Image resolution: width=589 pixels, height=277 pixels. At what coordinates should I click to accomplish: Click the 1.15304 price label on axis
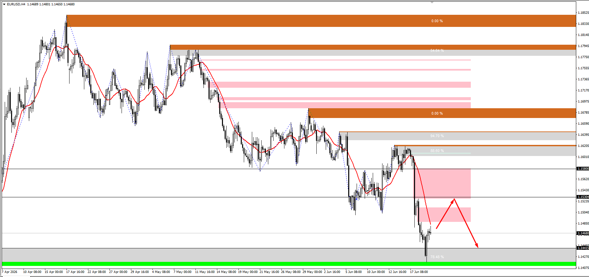click(583, 197)
